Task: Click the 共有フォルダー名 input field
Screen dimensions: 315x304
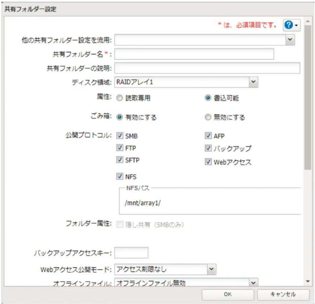Action: pos(194,54)
